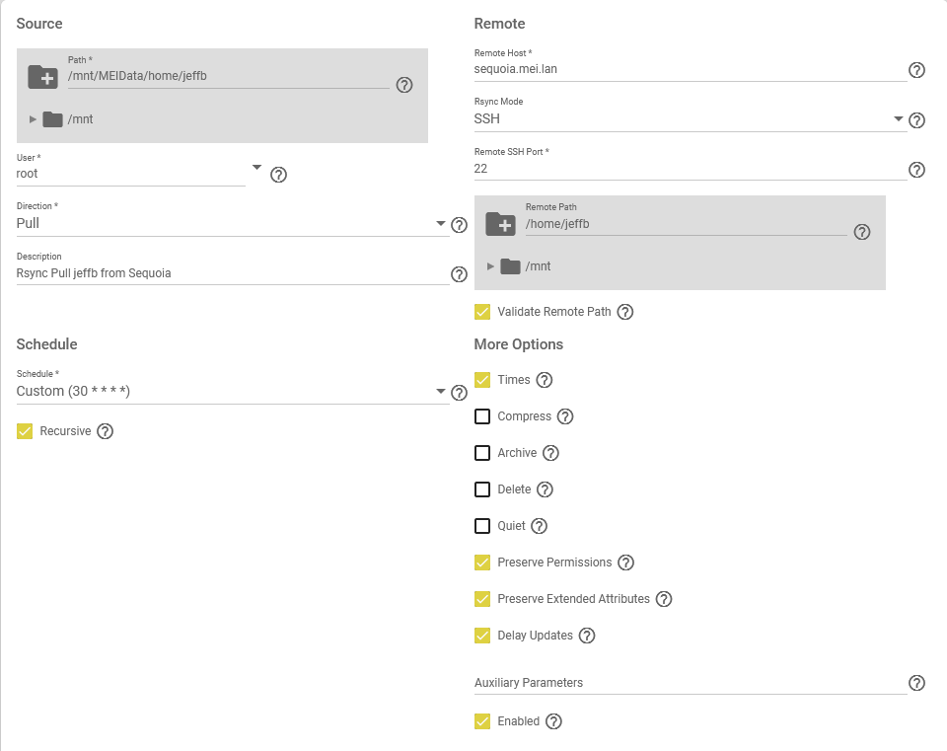Expand the /mnt folder under Remote Path
Viewport: 947px width, 751px height.
[x=490, y=266]
